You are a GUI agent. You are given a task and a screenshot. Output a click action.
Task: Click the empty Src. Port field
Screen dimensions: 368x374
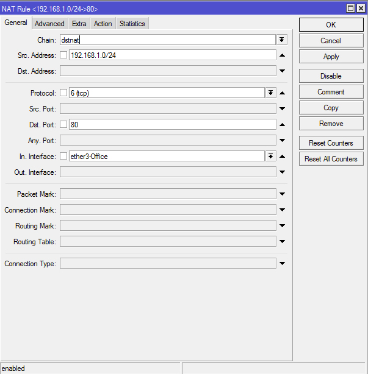168,108
